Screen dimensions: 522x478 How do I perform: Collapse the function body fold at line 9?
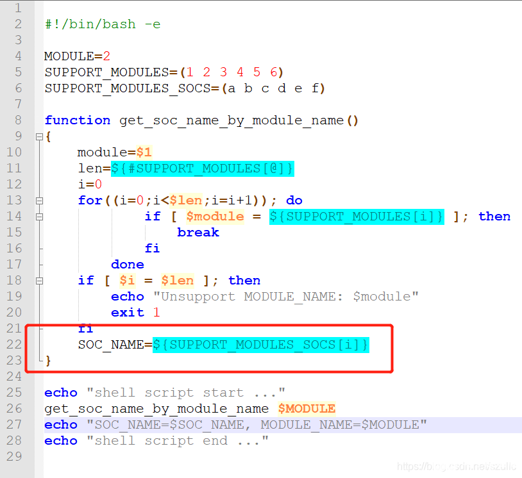click(x=39, y=136)
